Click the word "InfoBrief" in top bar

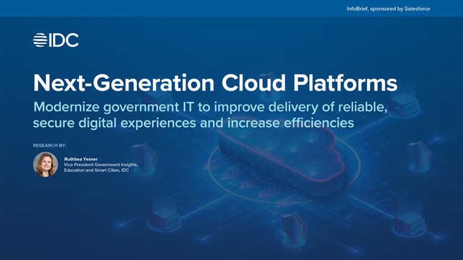(x=360, y=9)
